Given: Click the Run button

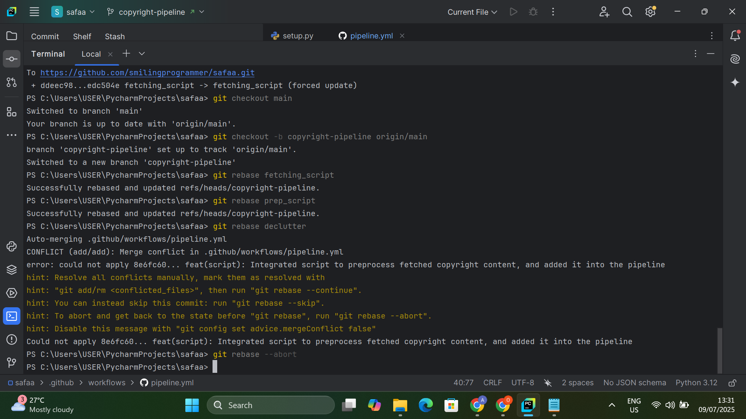Looking at the screenshot, I should (513, 12).
